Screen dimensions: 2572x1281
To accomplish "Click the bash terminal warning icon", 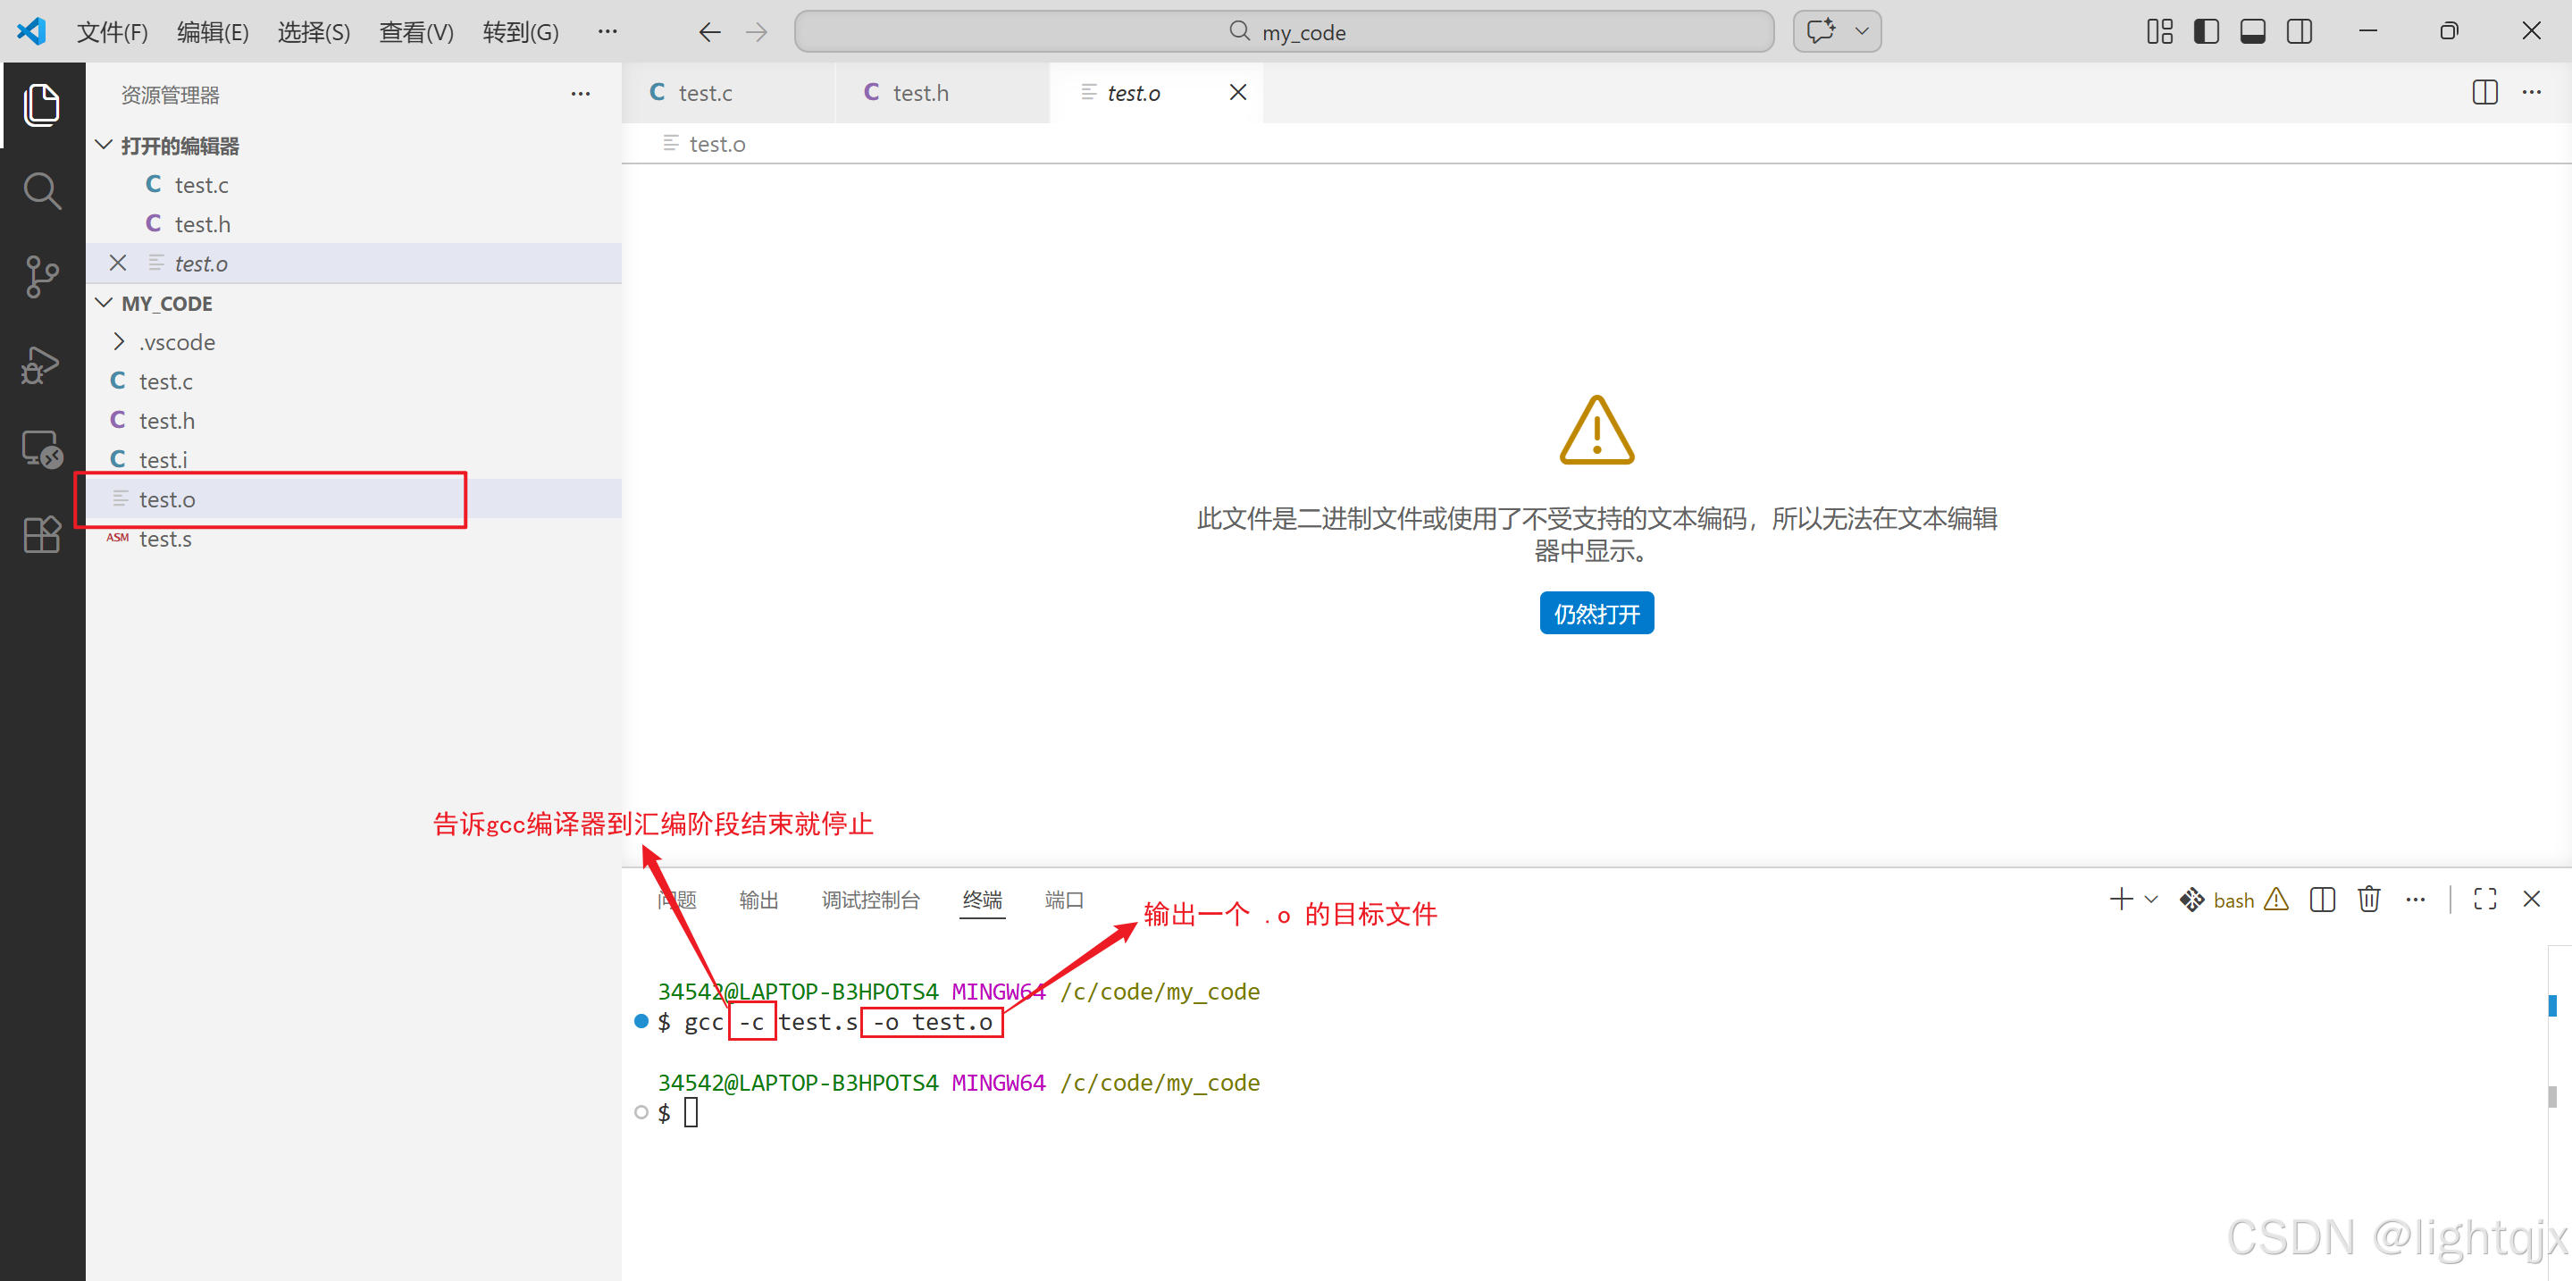I will 2276,899.
